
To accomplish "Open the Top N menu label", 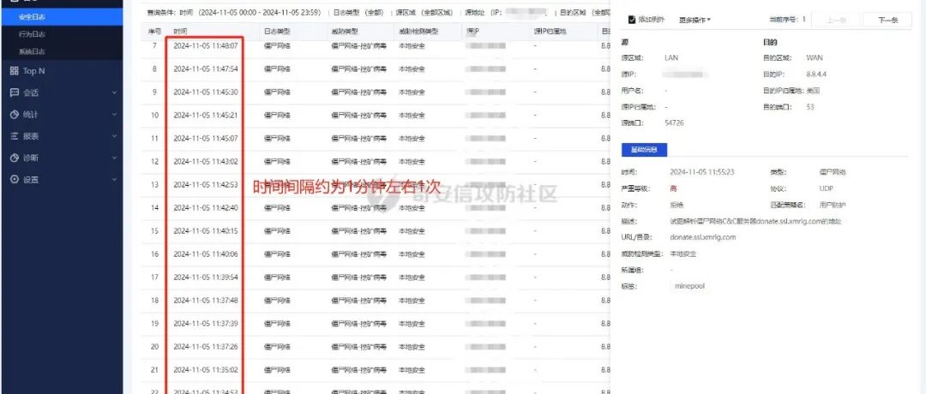I will click(x=33, y=71).
